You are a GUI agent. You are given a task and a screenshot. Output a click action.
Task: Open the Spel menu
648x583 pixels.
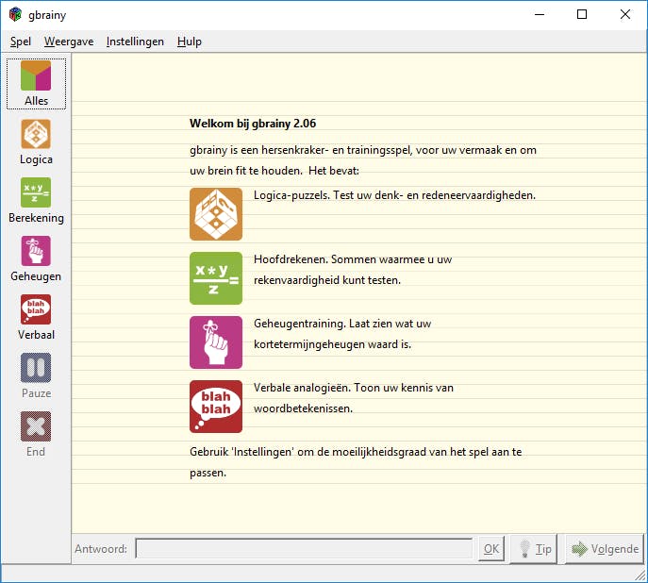21,42
